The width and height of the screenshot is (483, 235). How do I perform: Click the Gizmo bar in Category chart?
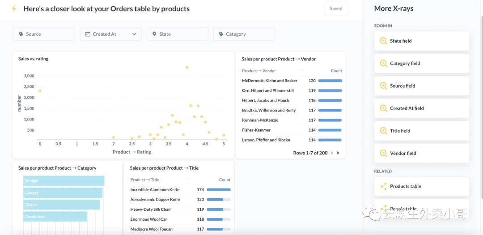coord(61,205)
